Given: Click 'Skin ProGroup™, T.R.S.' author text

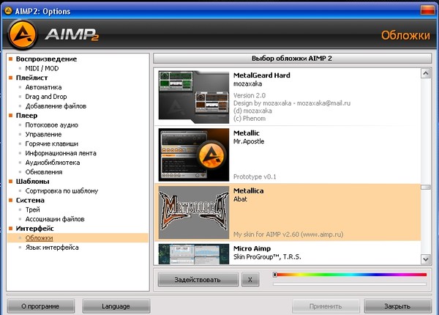Looking at the screenshot, I should pyautogui.click(x=267, y=256).
